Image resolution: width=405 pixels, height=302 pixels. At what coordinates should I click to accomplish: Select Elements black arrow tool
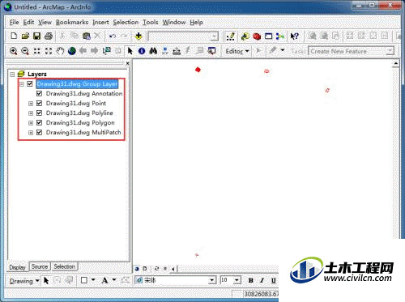pyautogui.click(x=130, y=51)
